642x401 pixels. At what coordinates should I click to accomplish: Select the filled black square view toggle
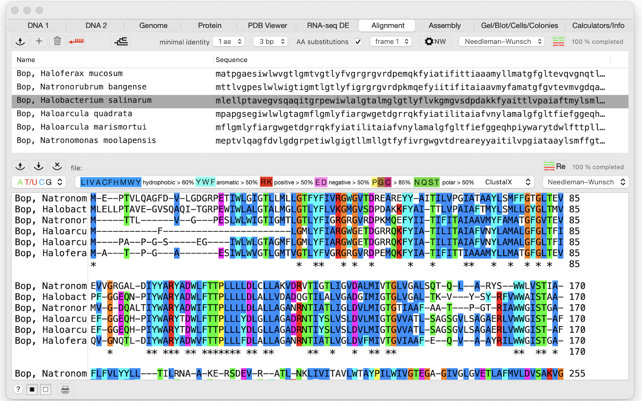(32, 390)
